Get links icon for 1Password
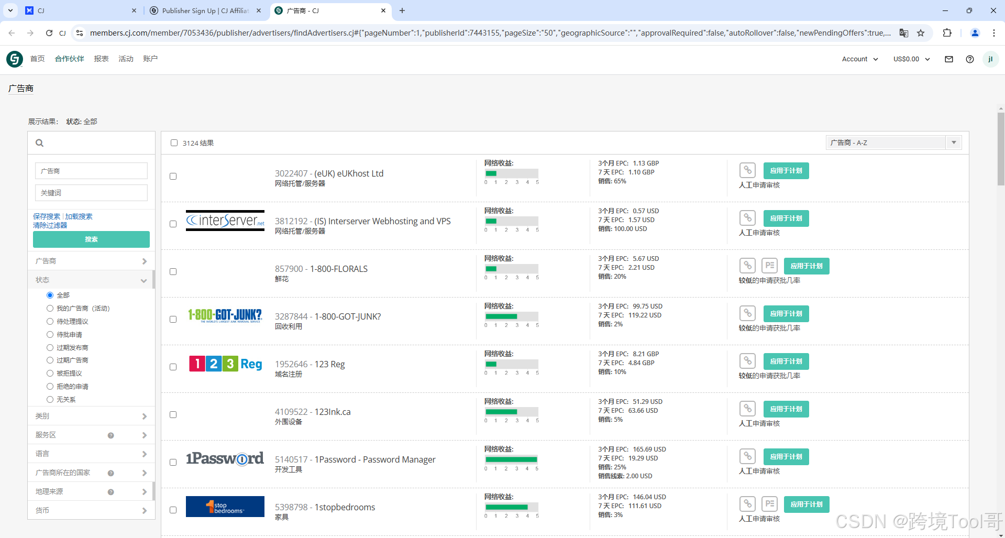 click(x=747, y=456)
